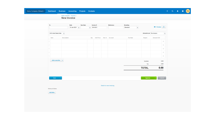Open the Amounts are Tax Inclusive dropdown

165,33
